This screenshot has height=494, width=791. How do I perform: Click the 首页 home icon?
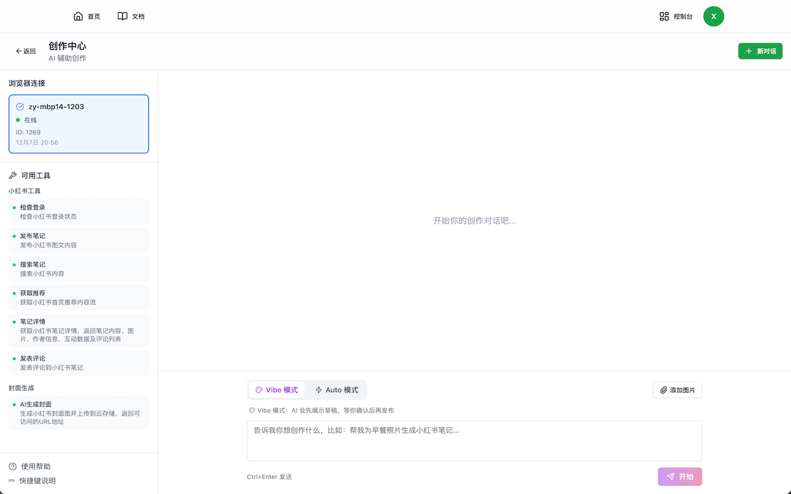click(x=78, y=15)
